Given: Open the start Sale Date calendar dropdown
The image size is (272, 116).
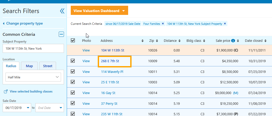Looking at the screenshot, I should pos(28,108).
